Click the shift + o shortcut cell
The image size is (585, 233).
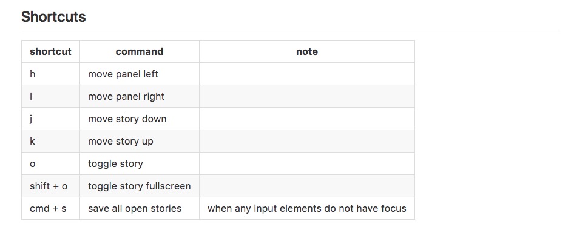coord(50,186)
